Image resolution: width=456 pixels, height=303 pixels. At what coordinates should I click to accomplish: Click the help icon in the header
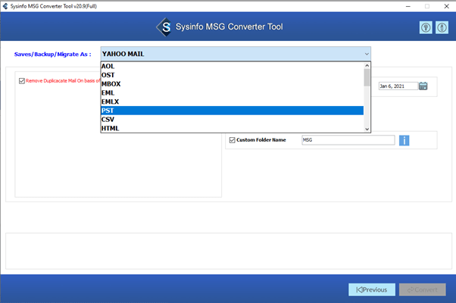(426, 27)
